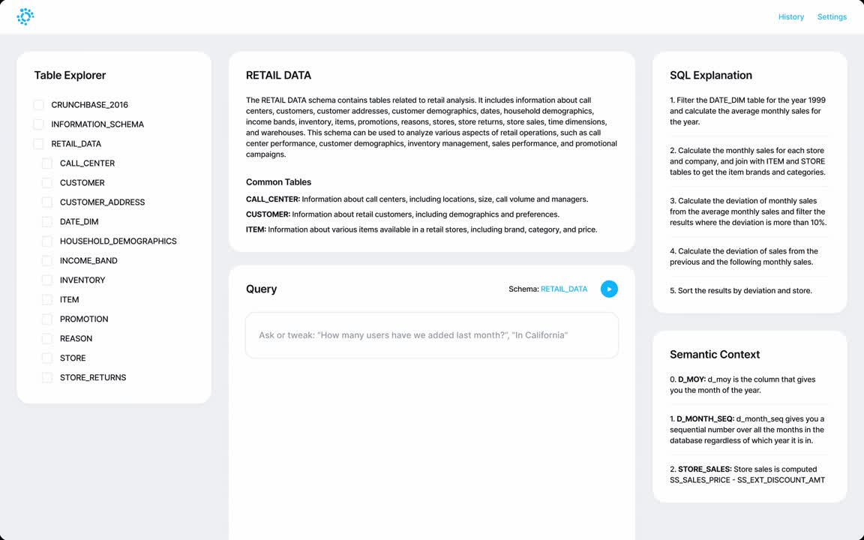Check the INCOME_BAND table
This screenshot has height=540, width=864.
[46, 260]
